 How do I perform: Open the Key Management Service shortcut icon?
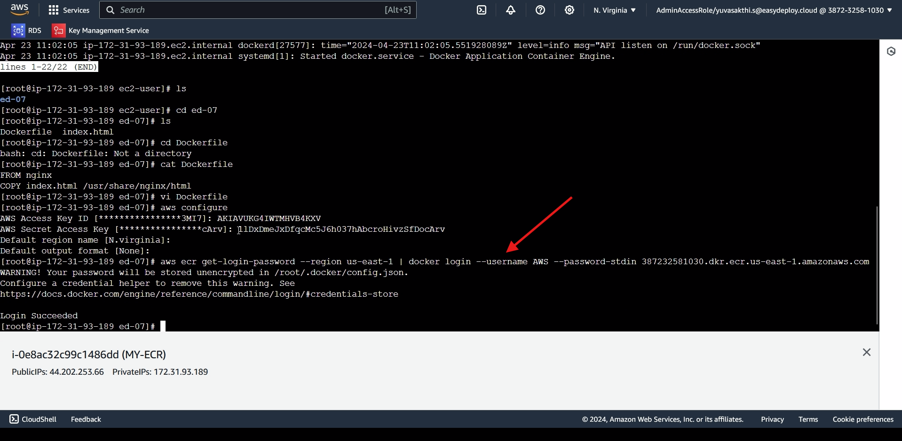click(58, 31)
